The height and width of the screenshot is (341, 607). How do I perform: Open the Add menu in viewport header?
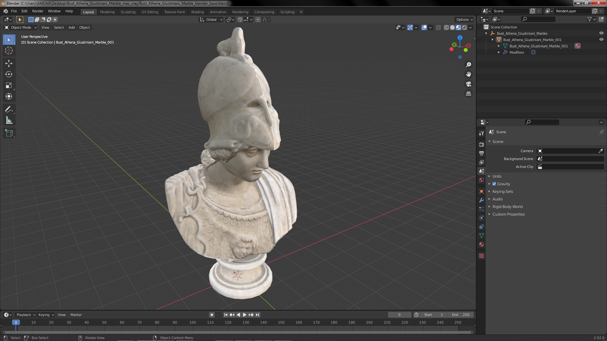pyautogui.click(x=72, y=27)
